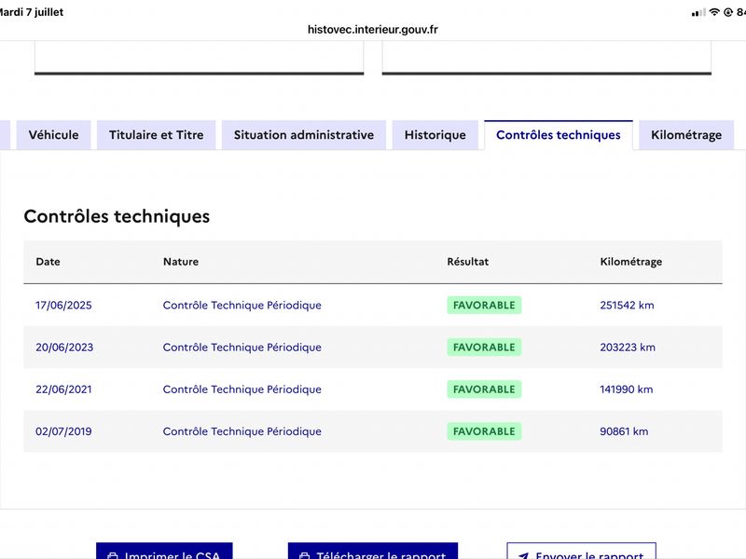Select the 17/06/2025 inspection date
This screenshot has width=746, height=559.
[x=63, y=306]
